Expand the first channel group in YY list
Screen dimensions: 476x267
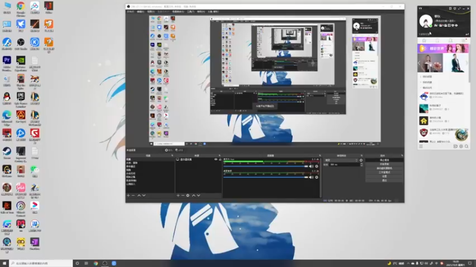click(421, 77)
